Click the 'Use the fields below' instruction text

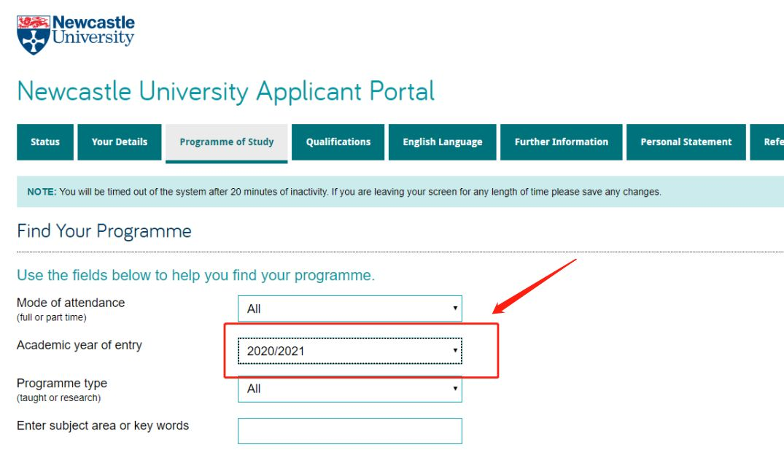tap(195, 276)
